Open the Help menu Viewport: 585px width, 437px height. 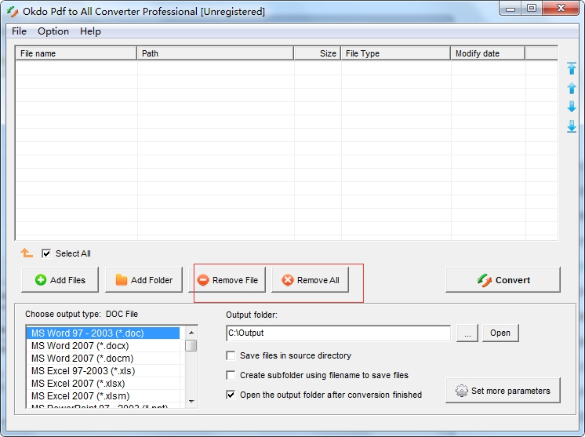[90, 31]
